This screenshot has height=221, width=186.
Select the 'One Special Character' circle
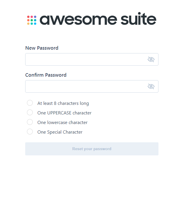pos(30,132)
